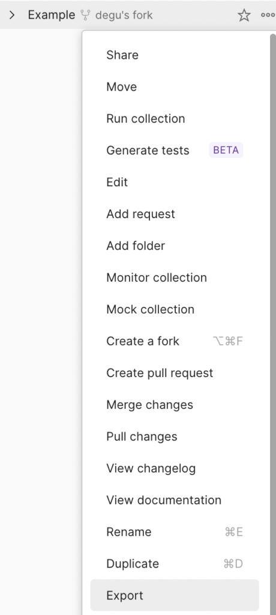
Task: Choose Generate tests option
Action: point(175,150)
